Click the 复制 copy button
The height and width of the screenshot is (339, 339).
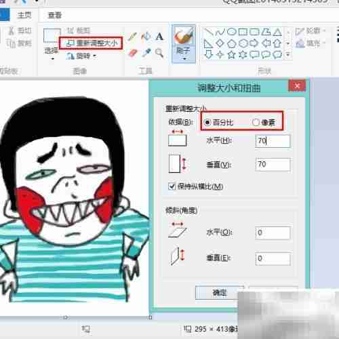19,43
